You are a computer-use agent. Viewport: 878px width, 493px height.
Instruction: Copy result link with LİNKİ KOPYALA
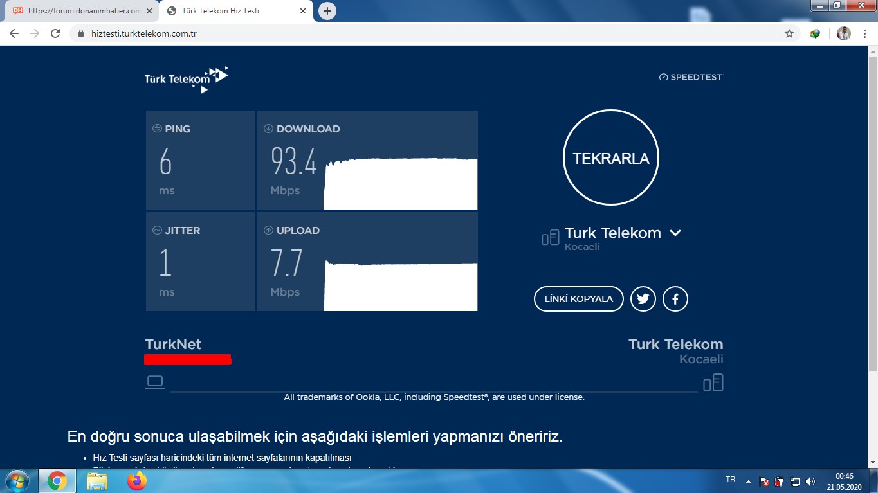579,299
